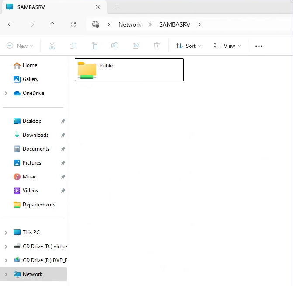Image resolution: width=293 pixels, height=286 pixels.
Task: Open the See more ellipsis menu
Action: [x=259, y=46]
